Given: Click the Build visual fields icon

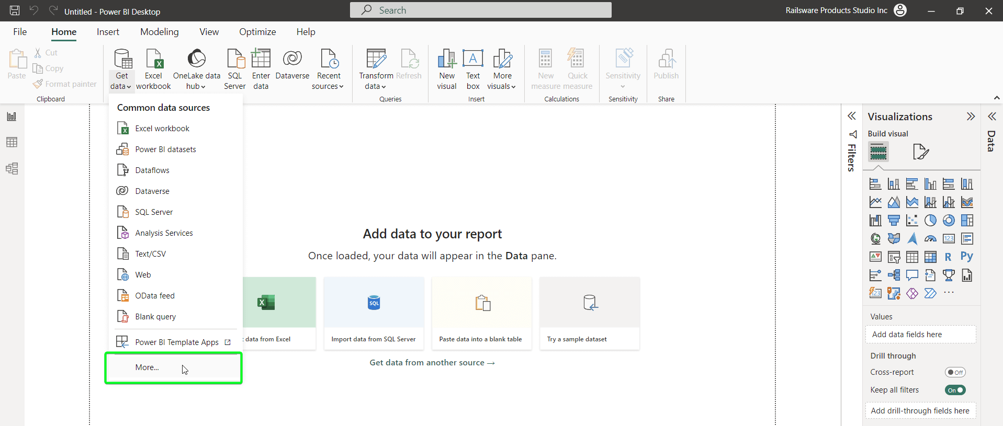Looking at the screenshot, I should coord(878,152).
